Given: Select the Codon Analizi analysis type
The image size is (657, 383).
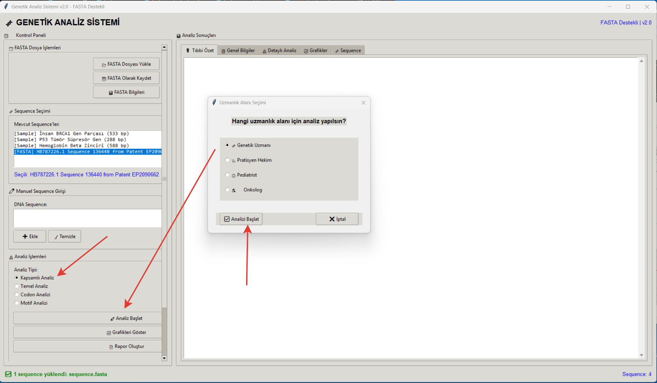Looking at the screenshot, I should coord(17,294).
